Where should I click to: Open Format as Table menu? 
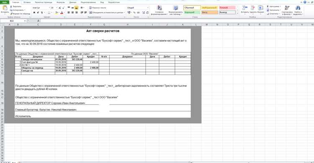(175, 10)
